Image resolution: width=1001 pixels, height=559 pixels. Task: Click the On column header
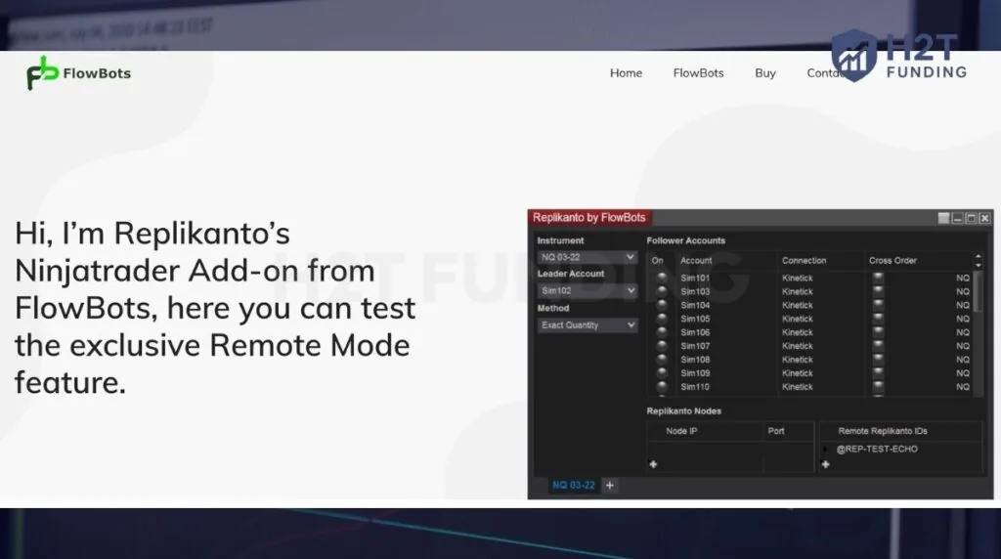(657, 260)
